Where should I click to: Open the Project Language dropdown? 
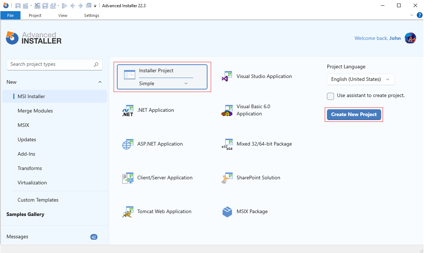point(361,79)
